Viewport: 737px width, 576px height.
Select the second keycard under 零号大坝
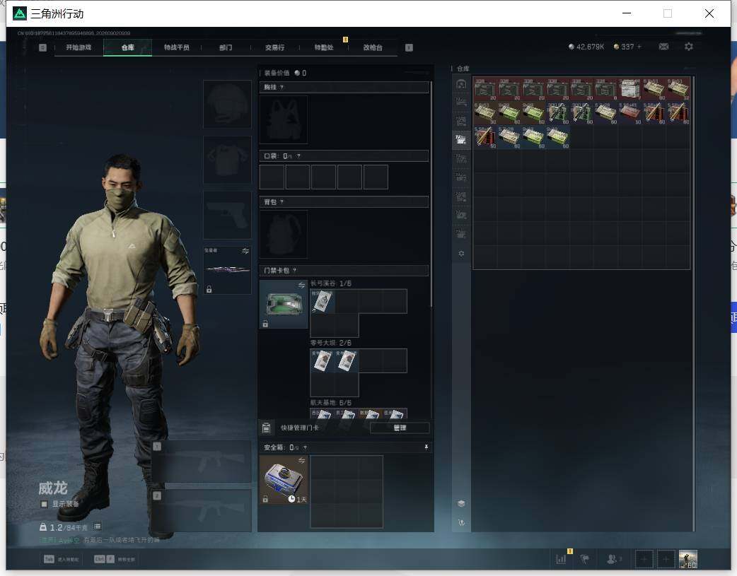coord(347,361)
